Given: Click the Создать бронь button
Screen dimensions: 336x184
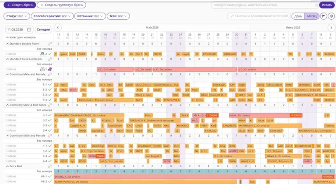Looking at the screenshot, I should click(x=20, y=5).
